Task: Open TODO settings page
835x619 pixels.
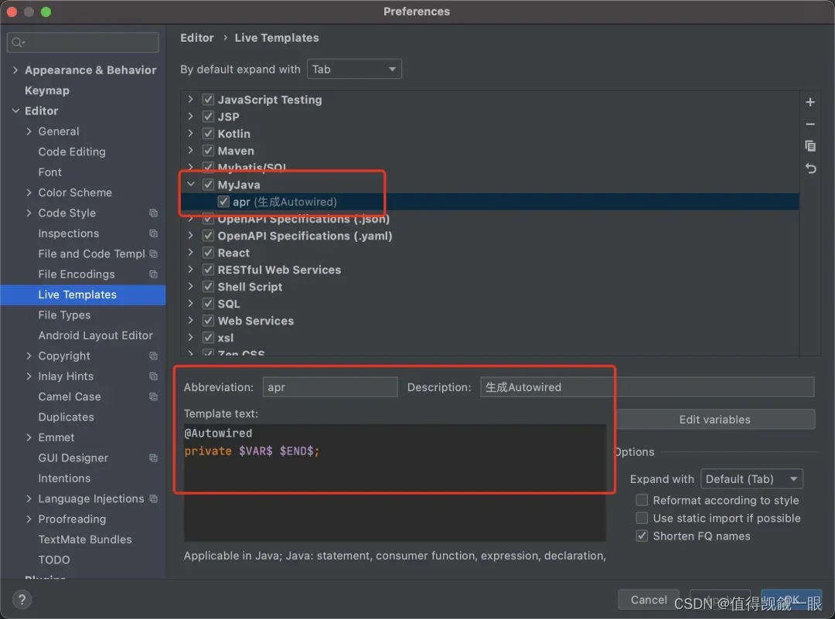Action: 54,560
